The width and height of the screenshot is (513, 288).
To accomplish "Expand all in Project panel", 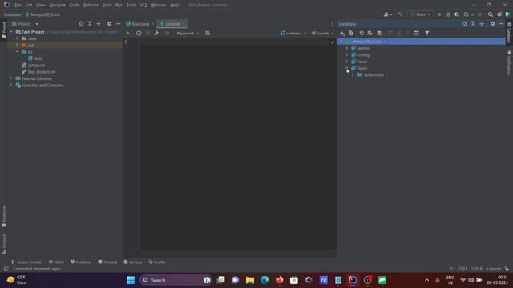I will click(90, 24).
